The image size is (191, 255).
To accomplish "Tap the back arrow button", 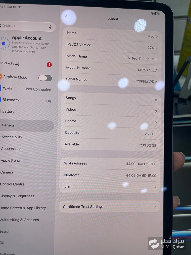I will 66,17.
